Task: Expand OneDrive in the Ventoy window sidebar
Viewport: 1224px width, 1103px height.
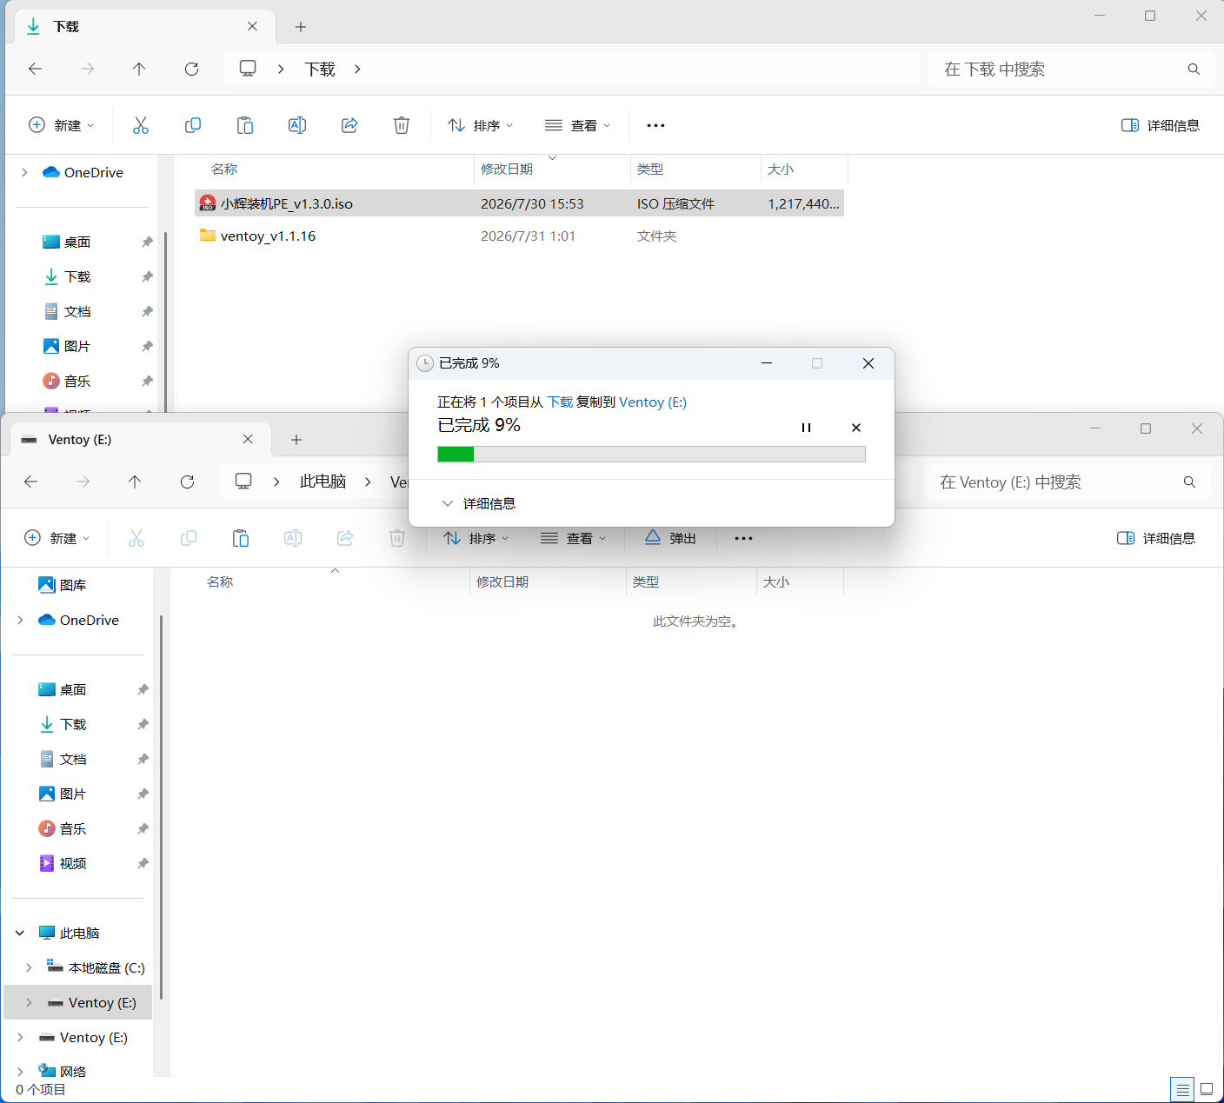Action: pos(20,620)
